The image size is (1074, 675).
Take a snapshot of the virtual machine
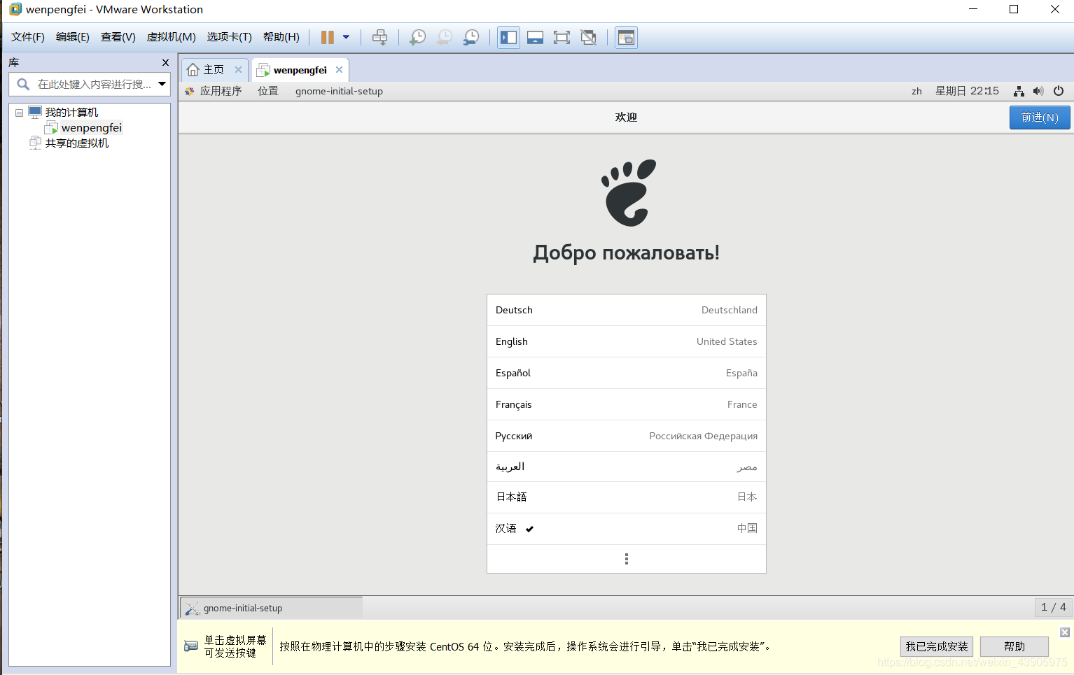click(417, 37)
